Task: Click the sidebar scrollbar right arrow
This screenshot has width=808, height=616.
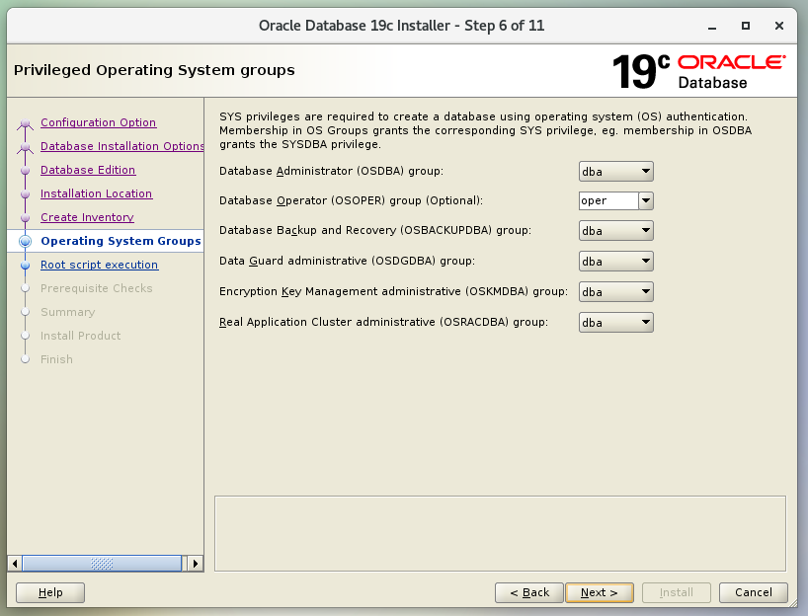Action: (x=196, y=564)
